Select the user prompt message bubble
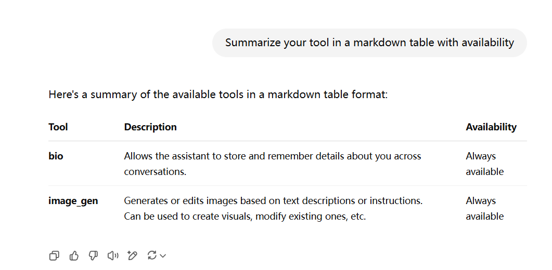 click(369, 43)
